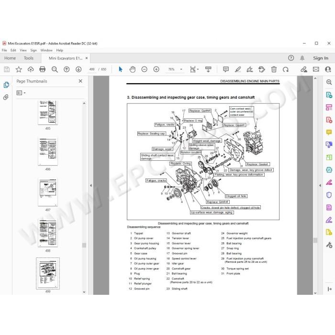Open the File menu

pyautogui.click(x=4, y=50)
